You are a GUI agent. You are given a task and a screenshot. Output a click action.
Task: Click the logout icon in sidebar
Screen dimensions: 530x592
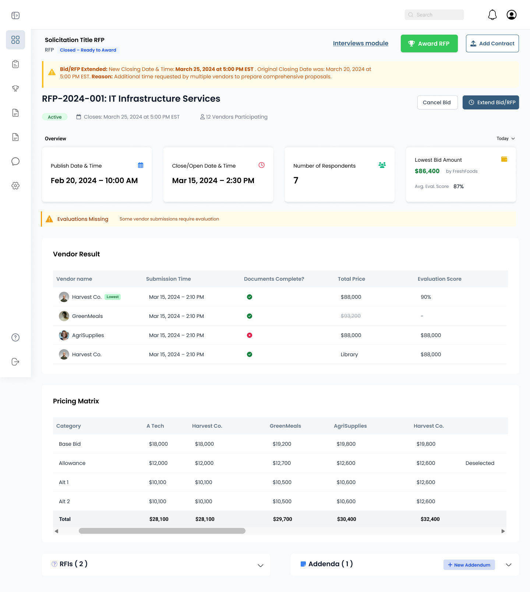[15, 362]
